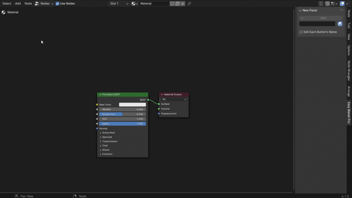The image size is (352, 198).
Task: Switch to the Node Wrangler tab
Action: click(x=349, y=71)
